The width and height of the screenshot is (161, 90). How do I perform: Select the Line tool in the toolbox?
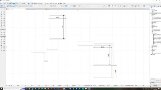pos(4,45)
